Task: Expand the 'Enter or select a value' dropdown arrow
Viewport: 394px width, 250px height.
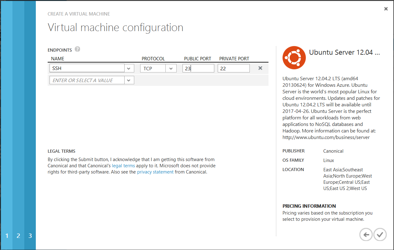Action: pos(129,80)
